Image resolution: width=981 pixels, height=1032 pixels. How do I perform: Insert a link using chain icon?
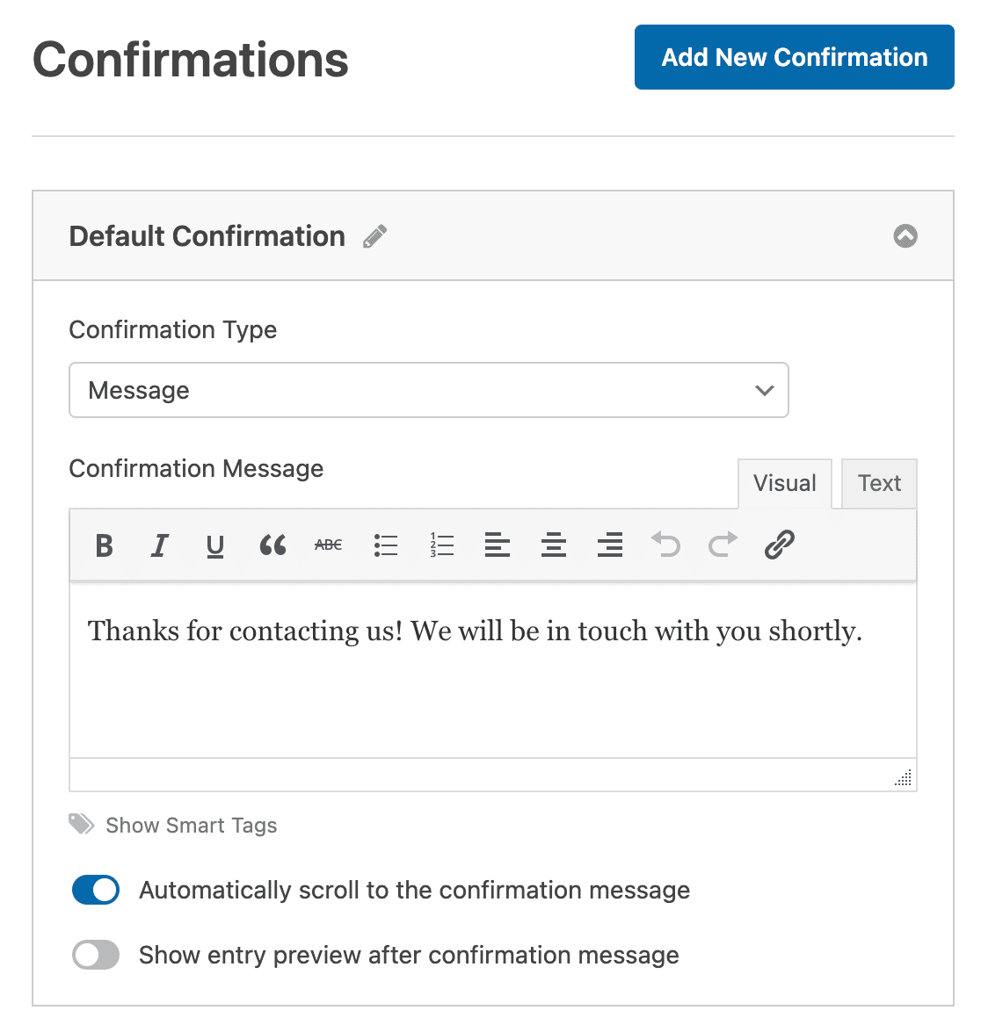click(x=780, y=545)
